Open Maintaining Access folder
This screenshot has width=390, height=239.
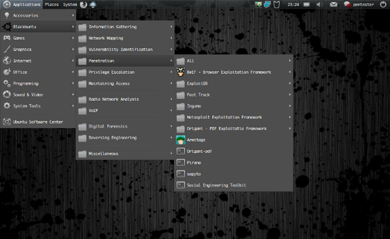point(125,84)
